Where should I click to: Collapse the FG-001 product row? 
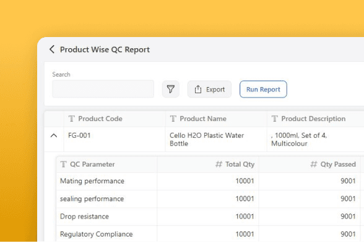(x=54, y=135)
